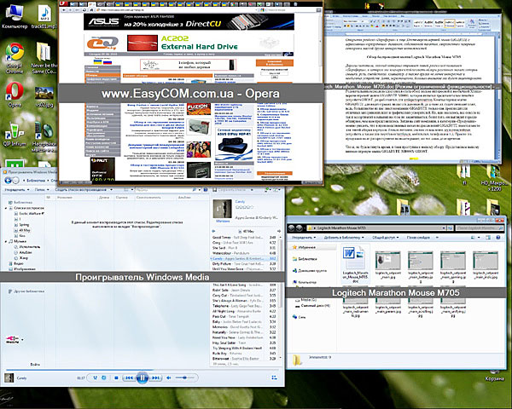Viewport: 512px width, 409px height.
Task: Select the Hey, Soul Sister playlist row
Action: click(x=244, y=343)
